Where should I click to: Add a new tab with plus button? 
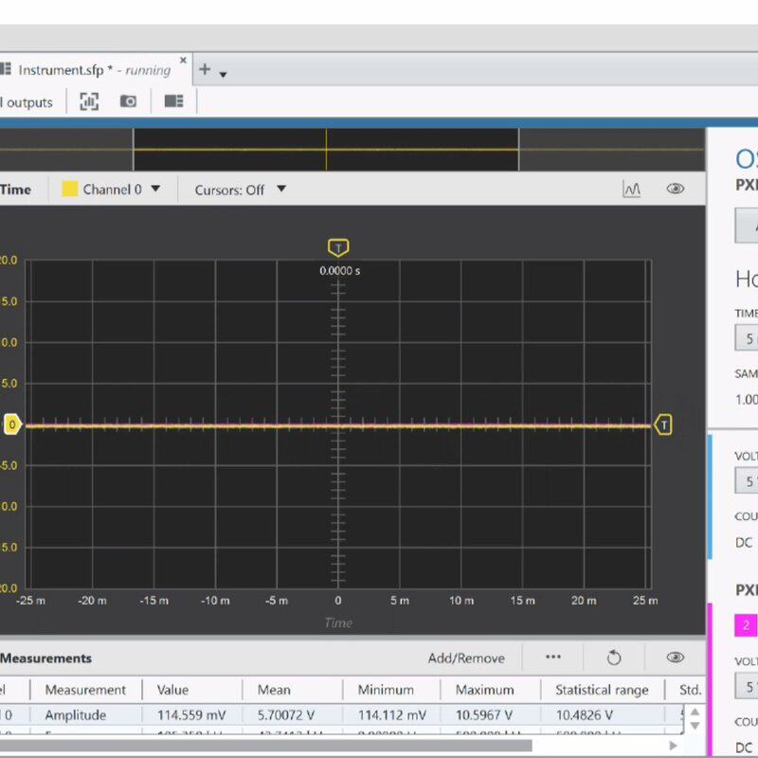(205, 69)
